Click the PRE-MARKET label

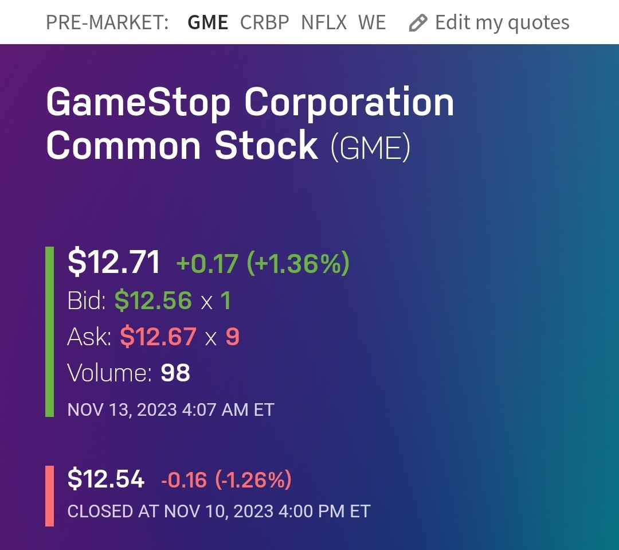coord(107,23)
